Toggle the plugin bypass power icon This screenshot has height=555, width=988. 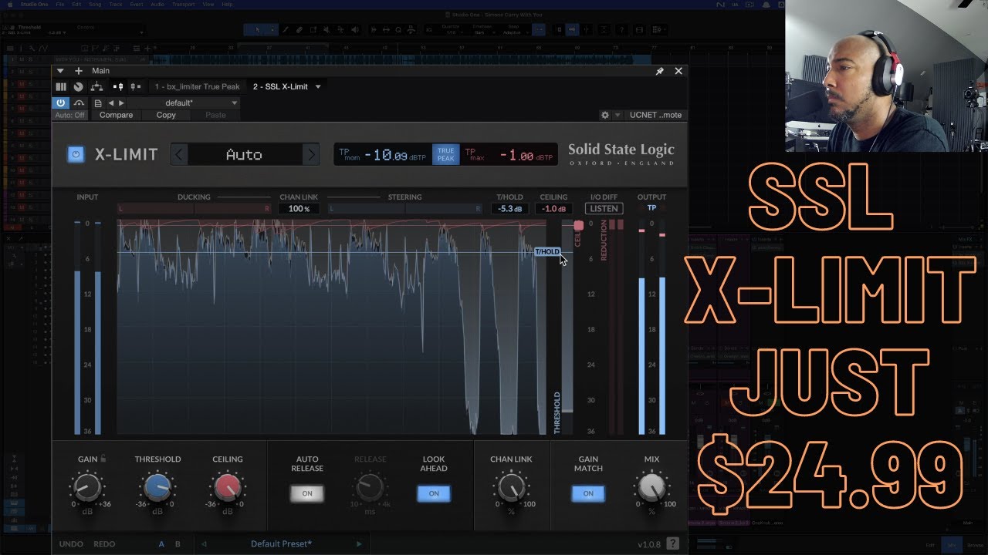pyautogui.click(x=61, y=103)
